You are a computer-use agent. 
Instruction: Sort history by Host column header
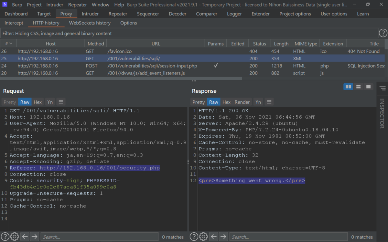[50, 44]
